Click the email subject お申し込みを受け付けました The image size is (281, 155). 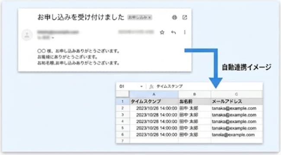(x=81, y=17)
